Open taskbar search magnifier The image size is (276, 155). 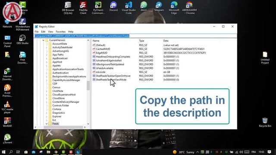pos(11,152)
